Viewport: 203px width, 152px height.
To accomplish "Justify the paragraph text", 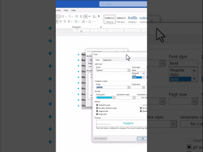I will pyautogui.click(x=69, y=22).
